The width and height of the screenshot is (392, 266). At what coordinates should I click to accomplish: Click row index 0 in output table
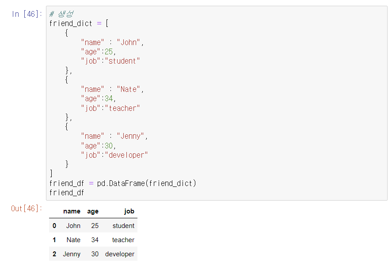click(54, 226)
